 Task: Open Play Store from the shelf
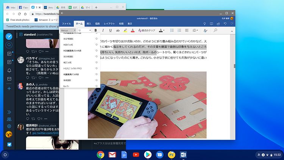coord(148,155)
